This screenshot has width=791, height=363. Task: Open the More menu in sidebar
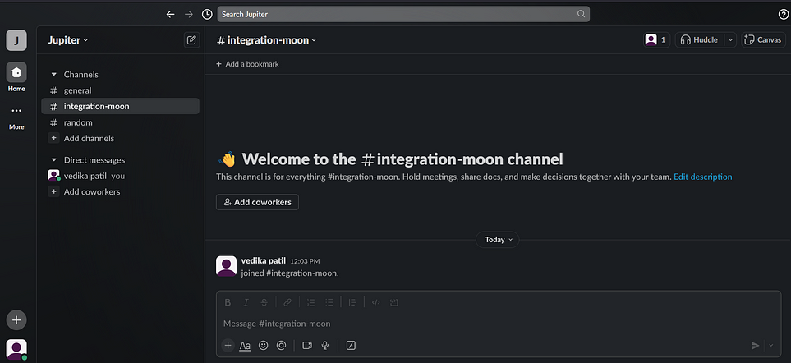click(16, 117)
